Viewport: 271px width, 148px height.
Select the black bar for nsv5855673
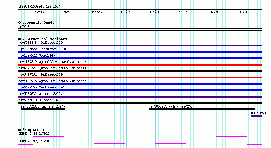point(140,103)
